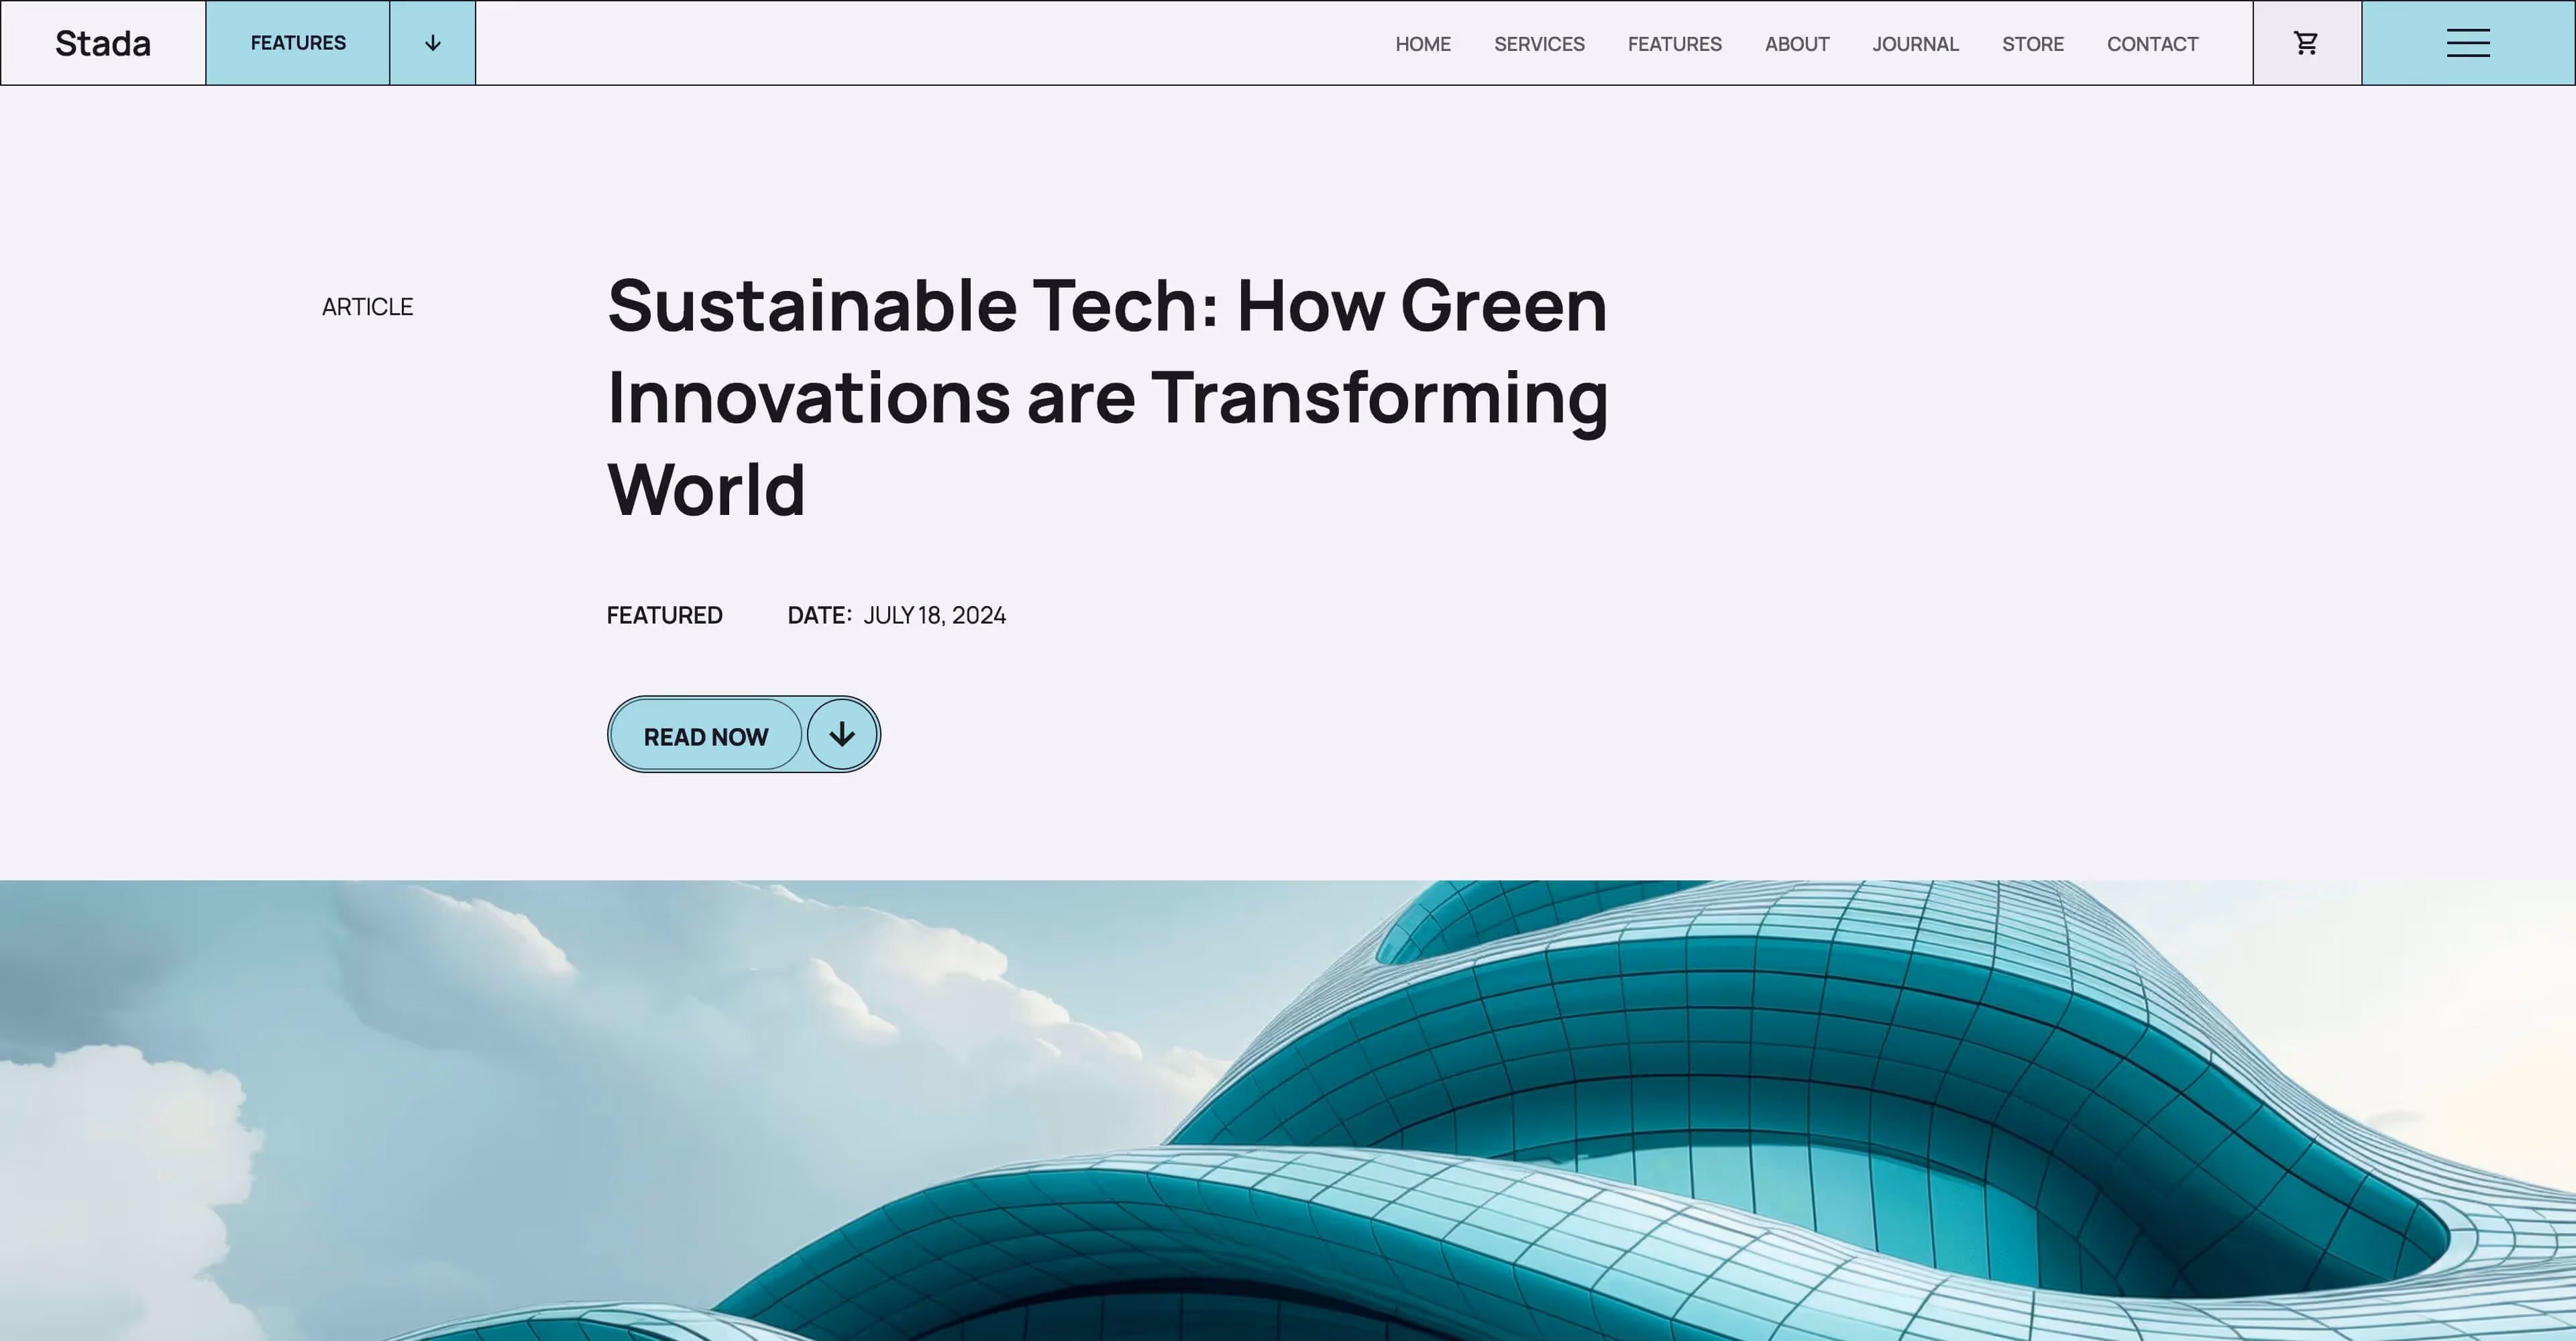Image resolution: width=2576 pixels, height=1341 pixels.
Task: Navigate to the About page
Action: click(x=1796, y=44)
